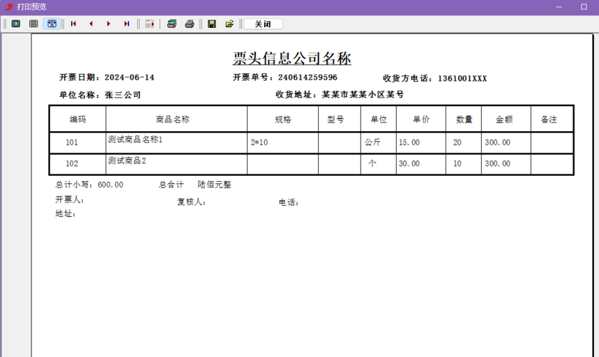This screenshot has width=599, height=357.
Task: Click the 电话 label below the table
Action: [289, 202]
